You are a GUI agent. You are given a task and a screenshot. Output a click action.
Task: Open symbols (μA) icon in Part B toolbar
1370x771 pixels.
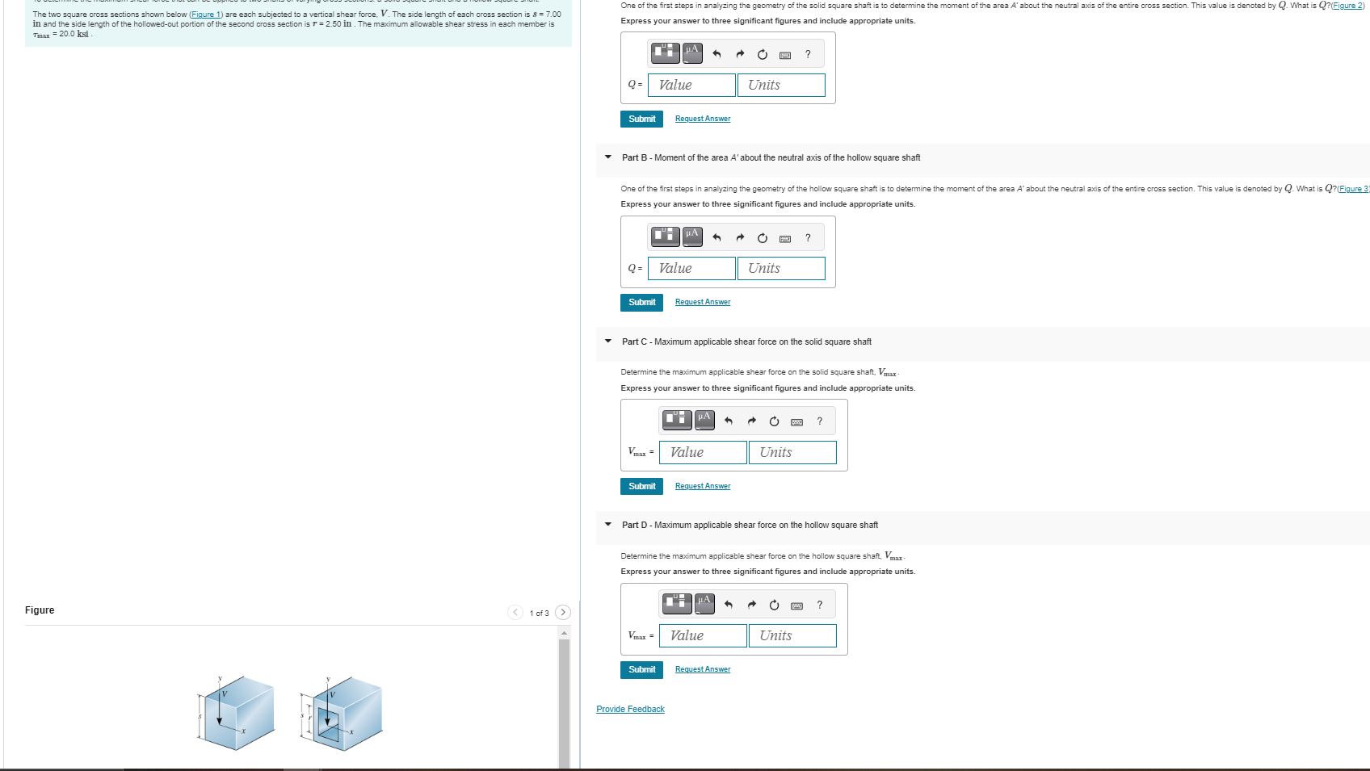pos(692,237)
